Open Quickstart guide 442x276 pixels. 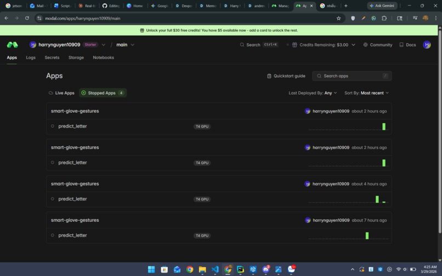coord(286,76)
